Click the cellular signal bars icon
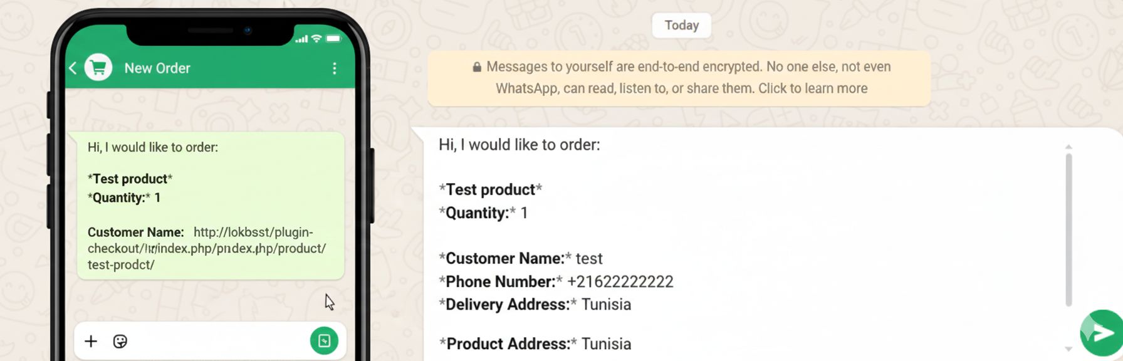Viewport: 1123px width, 361px height. [301, 39]
